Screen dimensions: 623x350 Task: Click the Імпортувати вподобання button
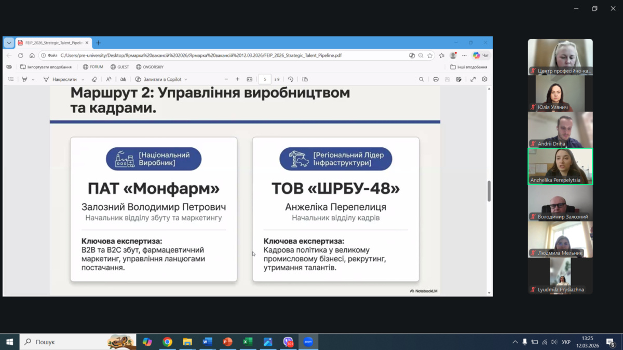[46, 67]
